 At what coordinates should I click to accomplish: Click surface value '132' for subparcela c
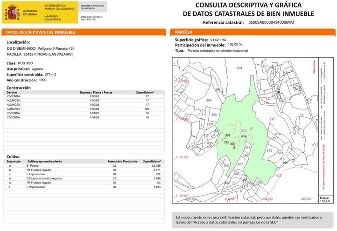tap(158, 174)
